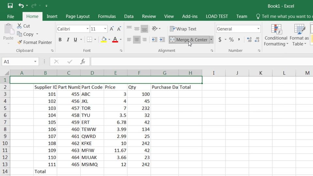Screen dimensions: 313x176
Task: Expand the General number format dropdown
Action: (258, 29)
